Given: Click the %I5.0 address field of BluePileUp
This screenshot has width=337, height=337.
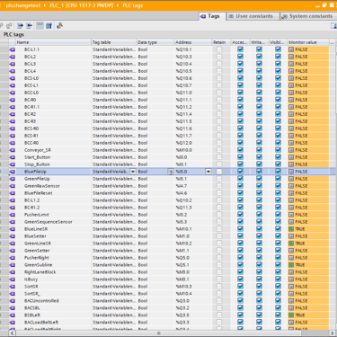Looking at the screenshot, I should coord(190,172).
